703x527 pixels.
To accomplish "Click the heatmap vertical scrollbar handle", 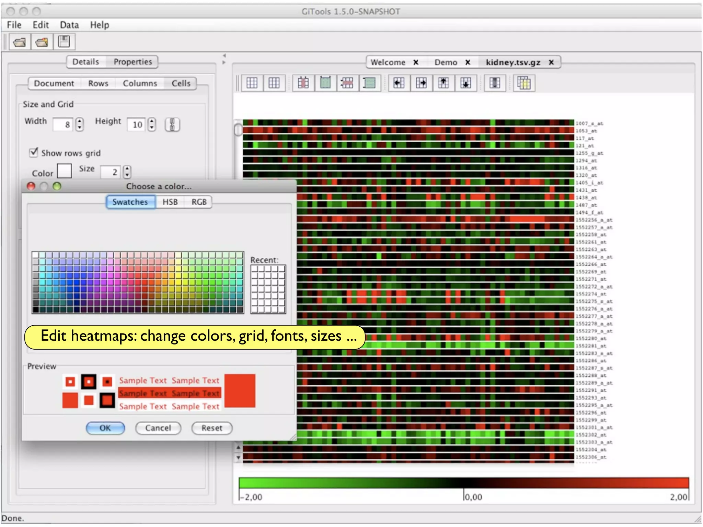I will [238, 130].
